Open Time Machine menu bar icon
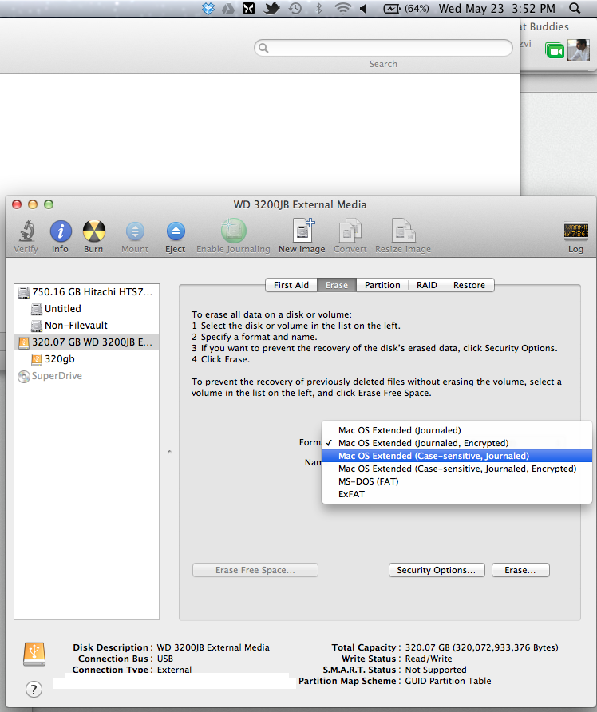The width and height of the screenshot is (597, 712). [295, 8]
